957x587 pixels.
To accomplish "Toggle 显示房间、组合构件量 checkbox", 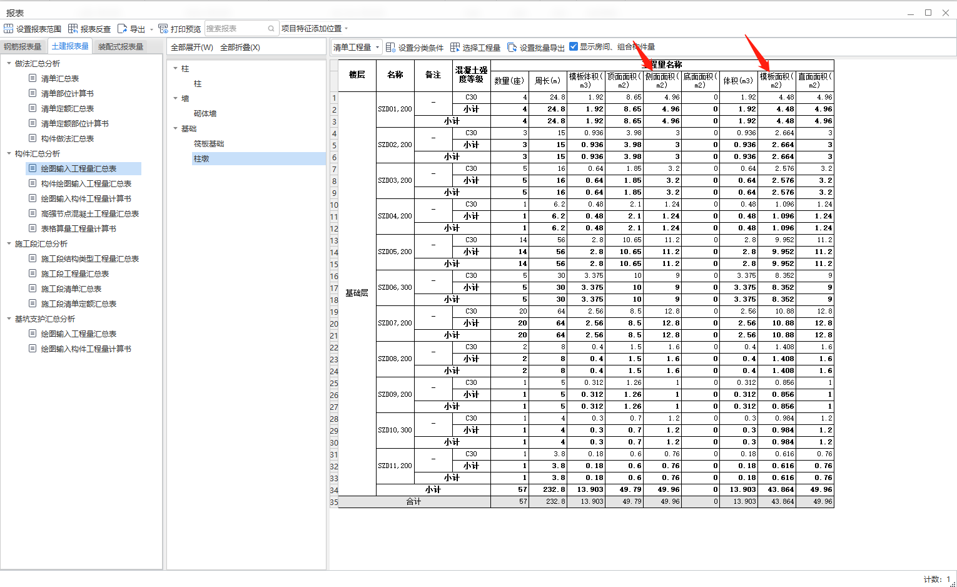I will coord(574,46).
